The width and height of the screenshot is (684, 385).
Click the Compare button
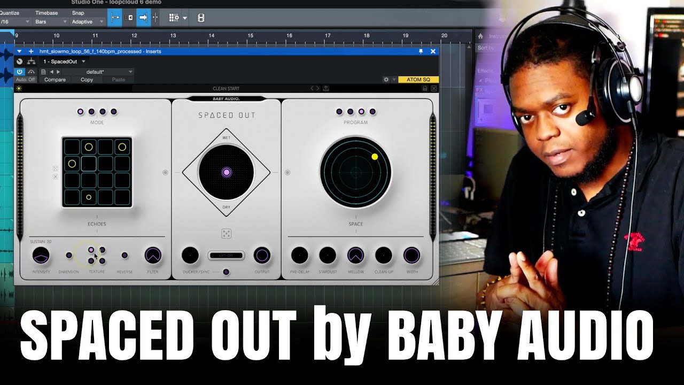tap(55, 80)
